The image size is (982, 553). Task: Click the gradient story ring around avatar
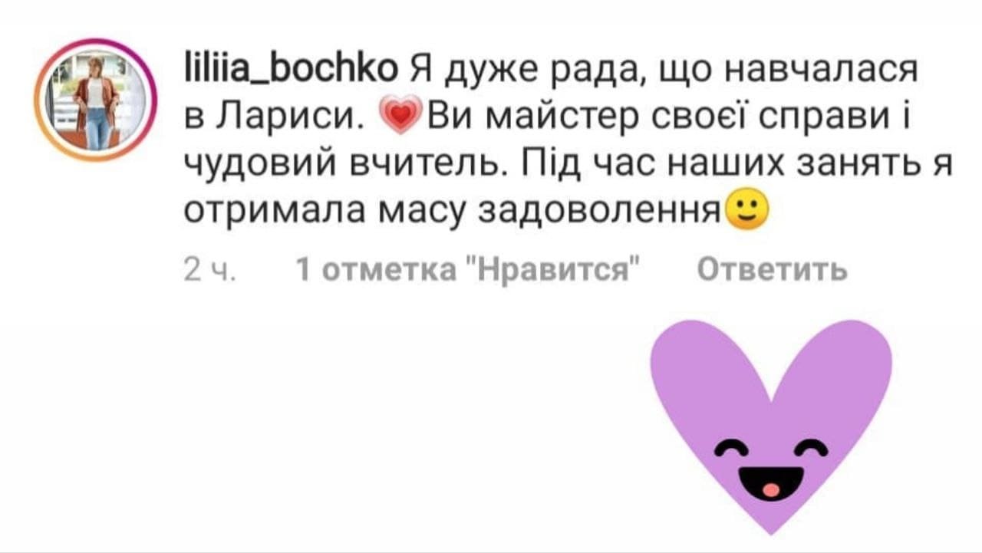(x=96, y=100)
